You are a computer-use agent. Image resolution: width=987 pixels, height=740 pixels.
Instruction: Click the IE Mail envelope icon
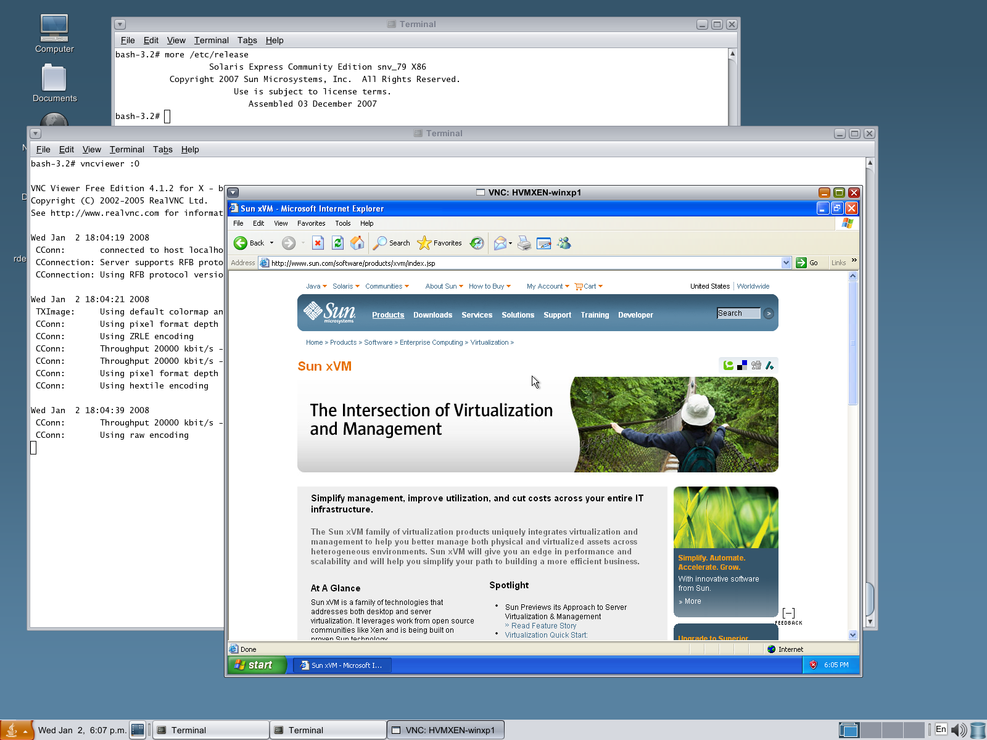point(500,243)
